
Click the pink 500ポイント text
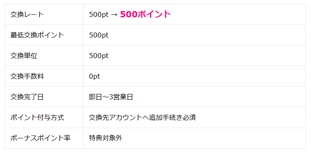pyautogui.click(x=145, y=14)
